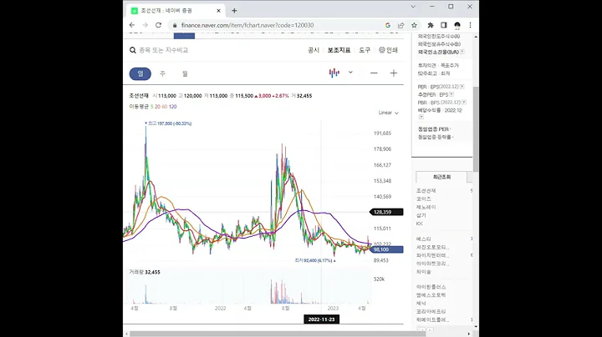602x337 pixels.
Task: Open 아이윈플러스 in the sidebar list
Action: coord(431,287)
